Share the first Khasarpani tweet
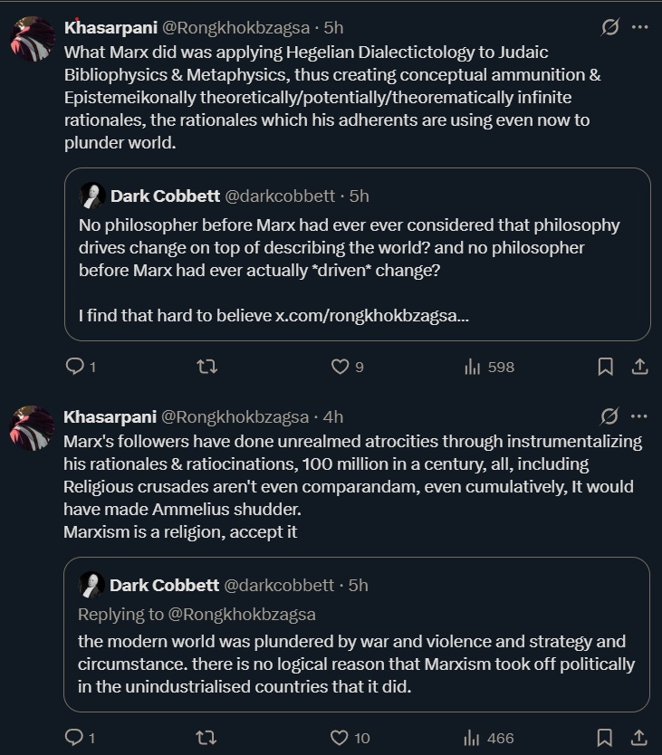The image size is (662, 755). pos(638,367)
